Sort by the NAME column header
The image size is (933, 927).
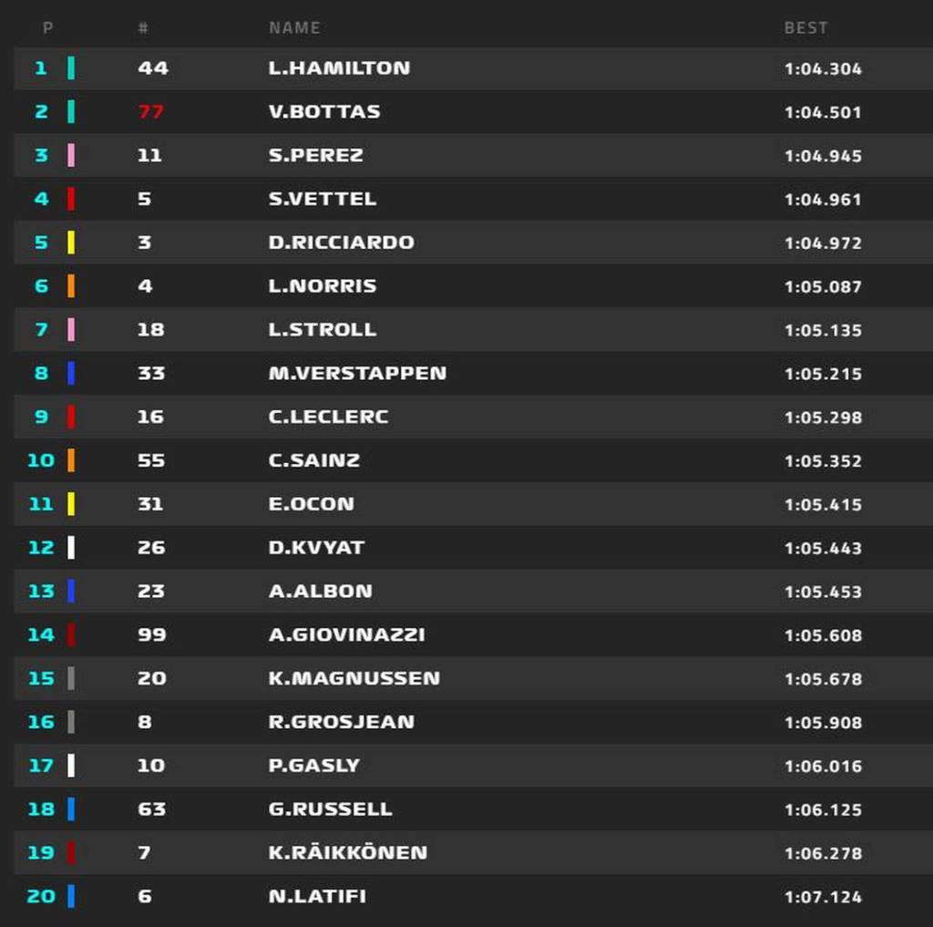click(x=294, y=28)
